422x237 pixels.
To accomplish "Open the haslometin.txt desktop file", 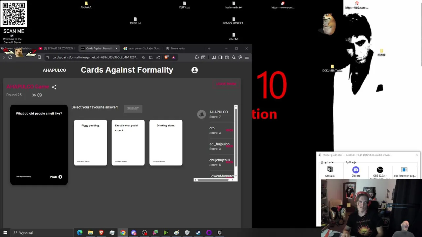I will pos(234,5).
